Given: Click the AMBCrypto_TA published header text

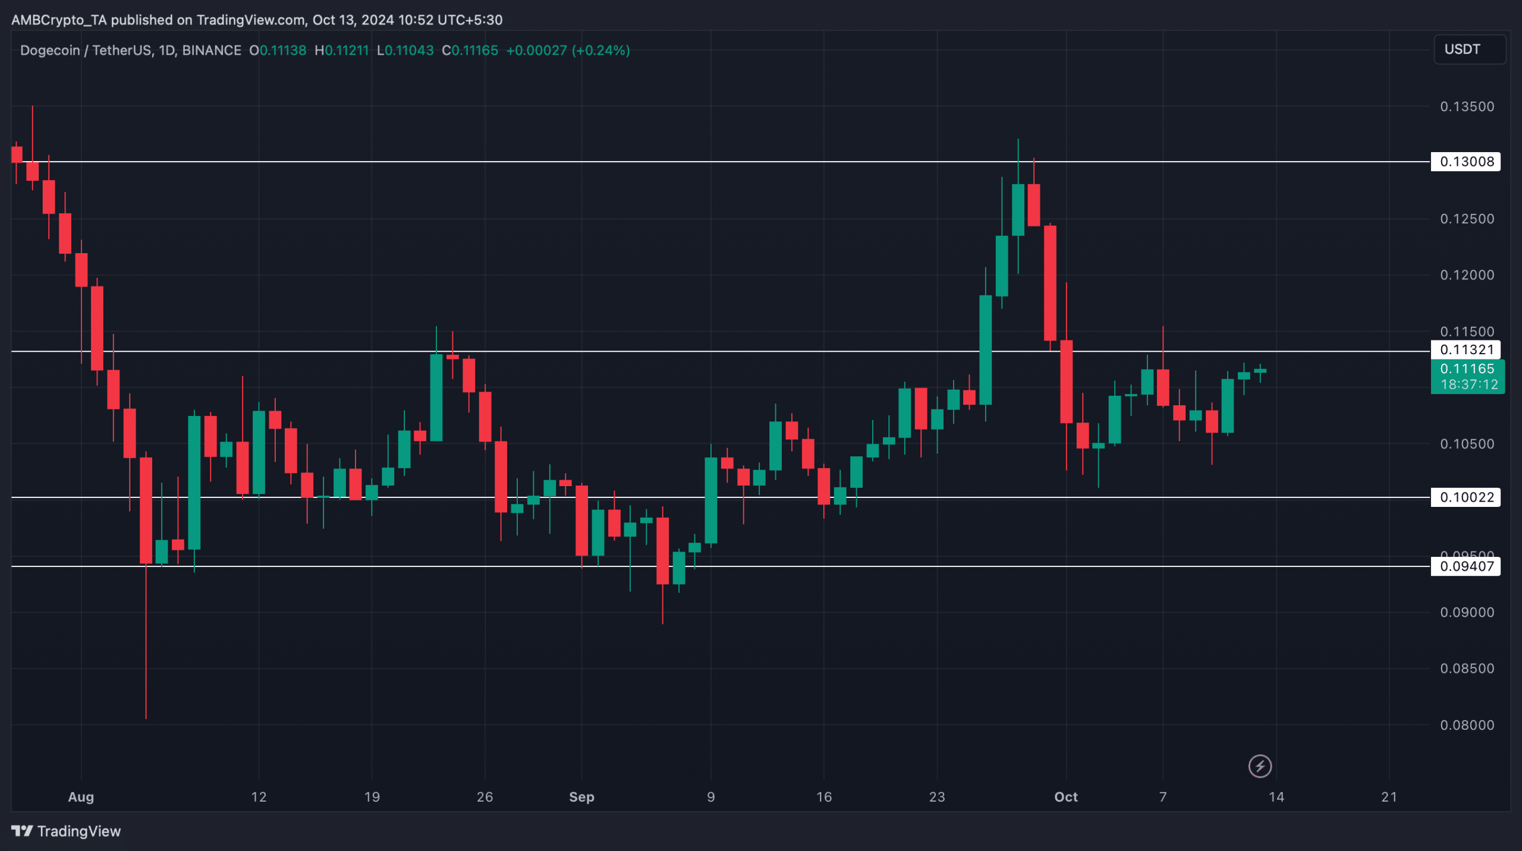Looking at the screenshot, I should pyautogui.click(x=257, y=20).
